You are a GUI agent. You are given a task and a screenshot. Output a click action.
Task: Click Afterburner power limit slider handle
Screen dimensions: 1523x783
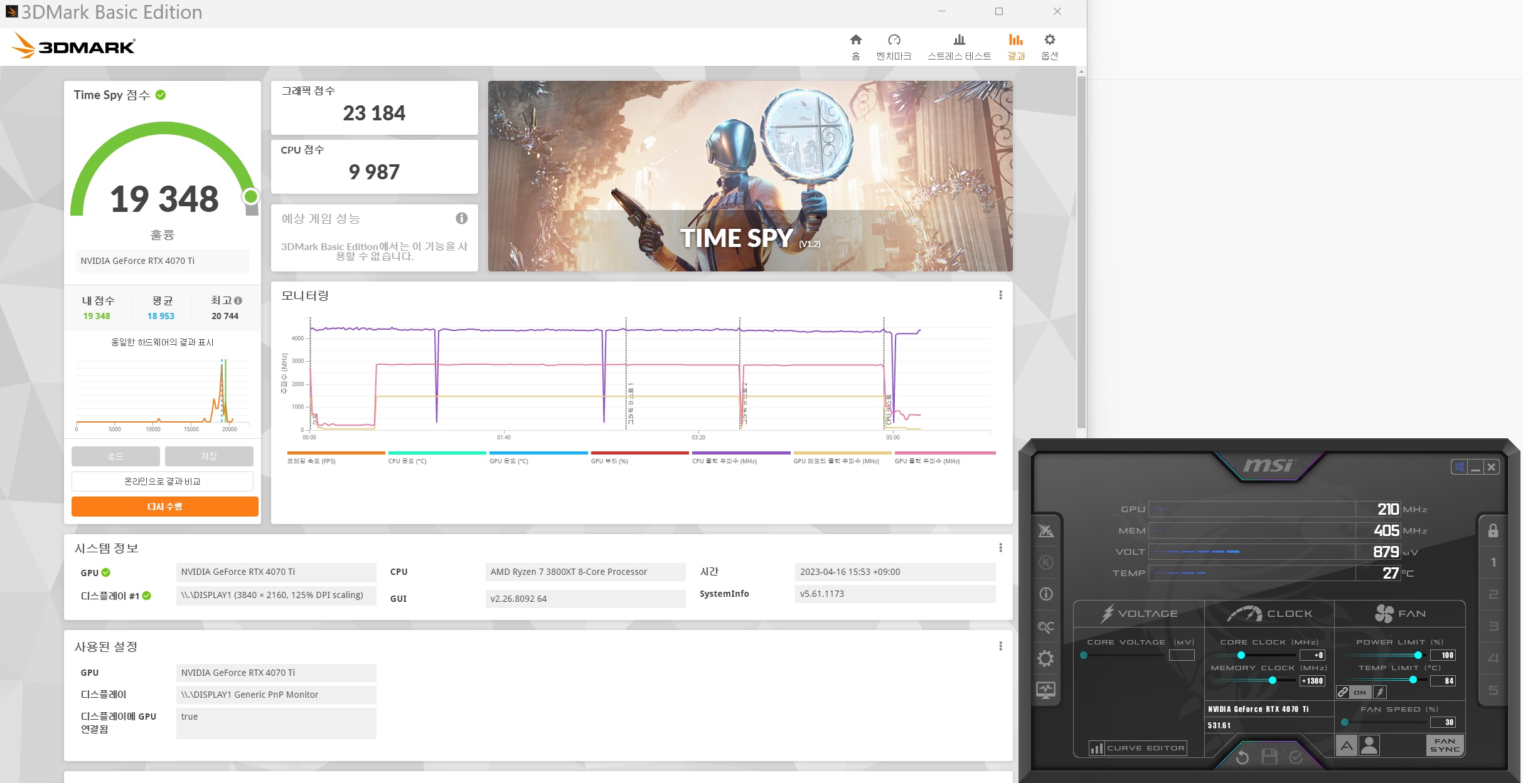click(x=1418, y=655)
